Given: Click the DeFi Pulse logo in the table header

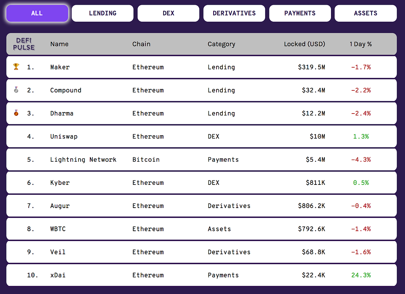Looking at the screenshot, I should click(x=24, y=44).
